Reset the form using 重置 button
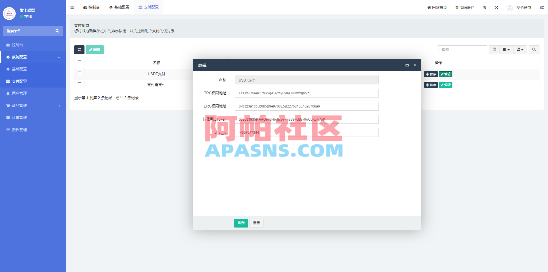The width and height of the screenshot is (548, 272). point(256,223)
